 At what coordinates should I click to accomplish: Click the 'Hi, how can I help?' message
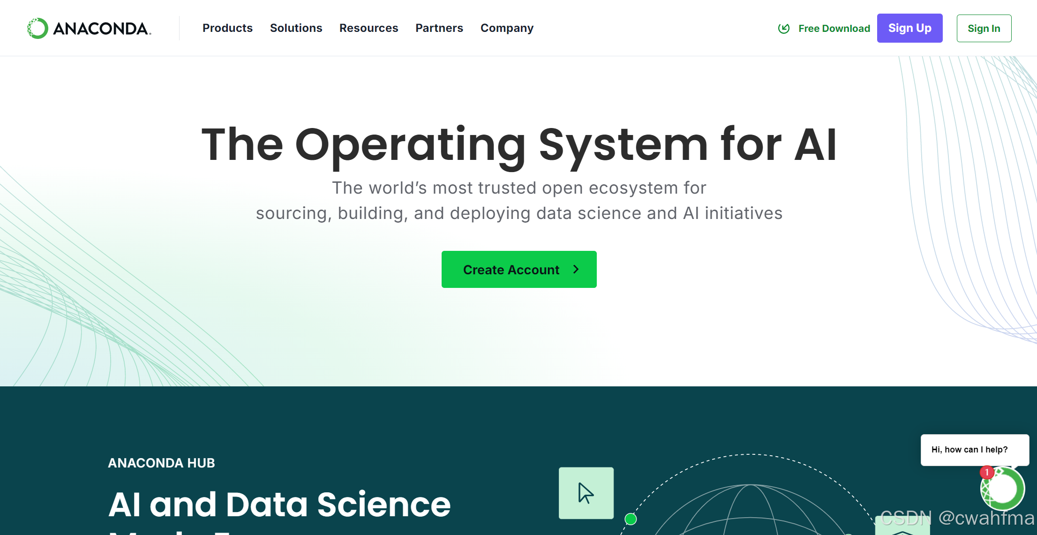[x=969, y=450]
